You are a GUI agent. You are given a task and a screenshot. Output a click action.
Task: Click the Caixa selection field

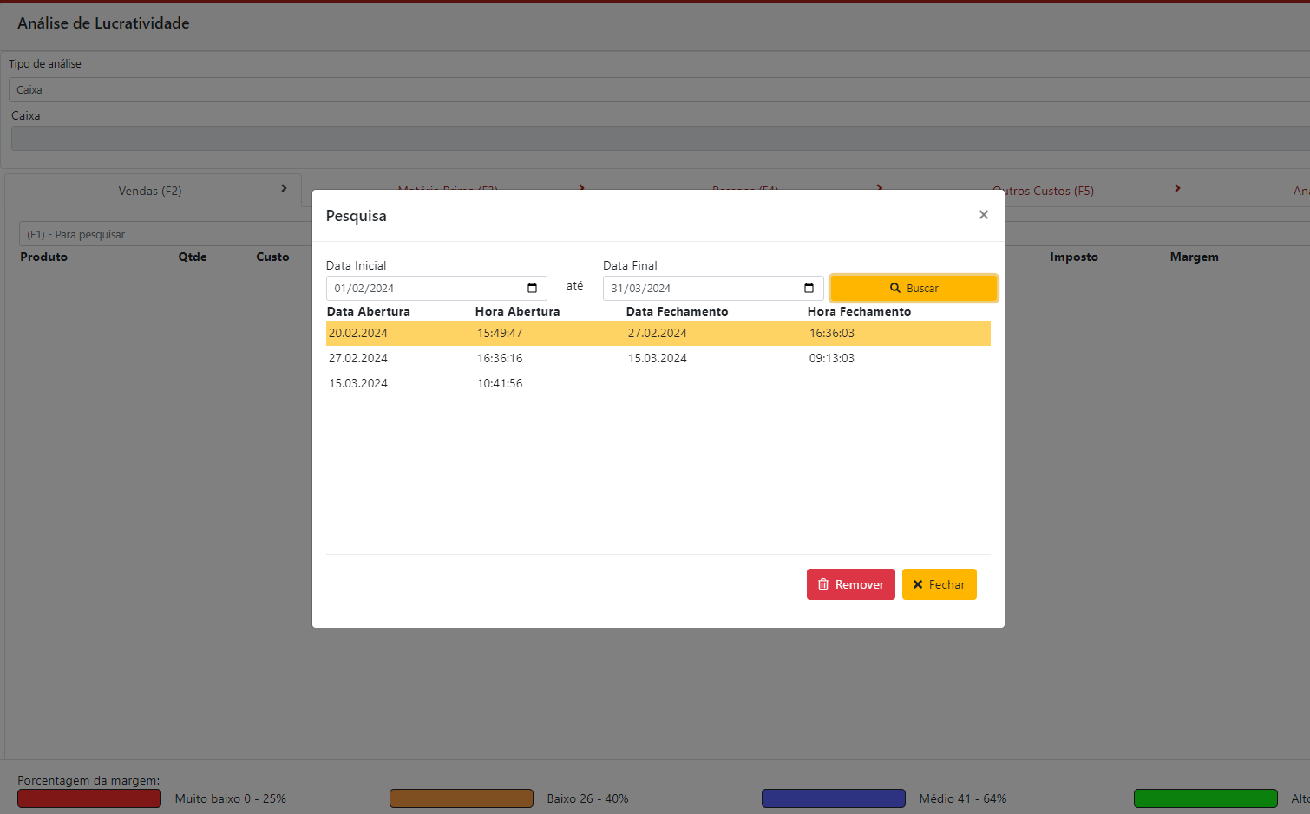(659, 139)
